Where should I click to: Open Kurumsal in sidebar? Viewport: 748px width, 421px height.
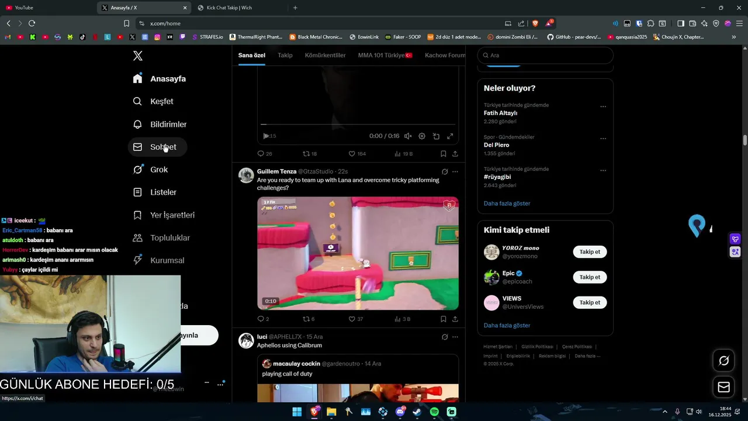pos(158,260)
